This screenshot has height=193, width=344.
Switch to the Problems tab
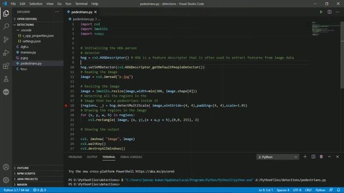(75, 157)
